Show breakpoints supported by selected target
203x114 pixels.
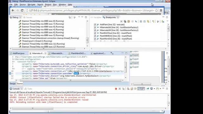128,22
